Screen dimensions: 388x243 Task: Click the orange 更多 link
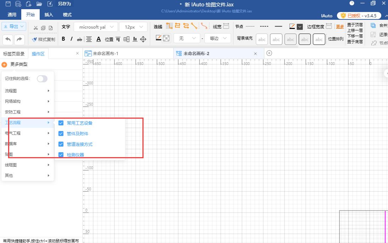click(x=340, y=26)
